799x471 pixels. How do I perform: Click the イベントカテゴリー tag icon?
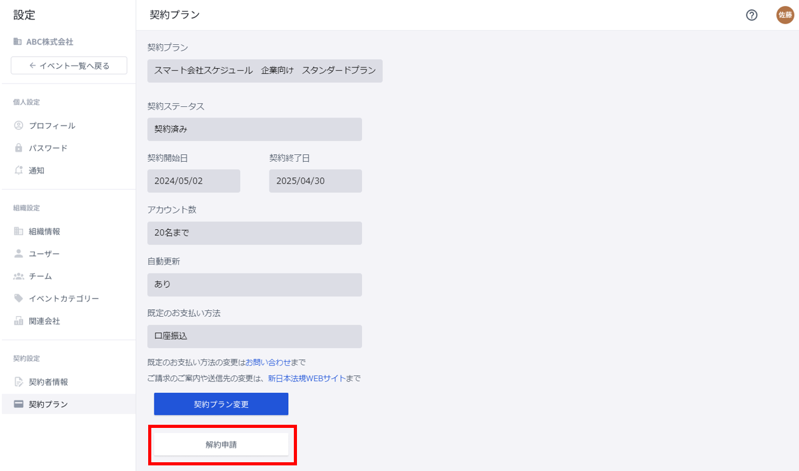(18, 299)
